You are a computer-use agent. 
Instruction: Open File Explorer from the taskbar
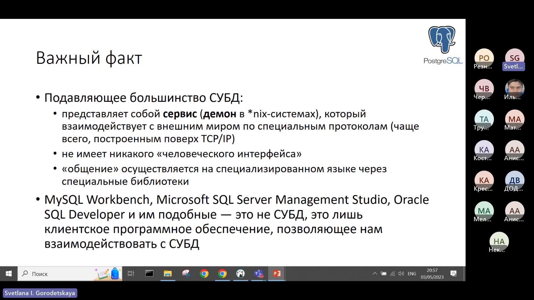point(168,274)
